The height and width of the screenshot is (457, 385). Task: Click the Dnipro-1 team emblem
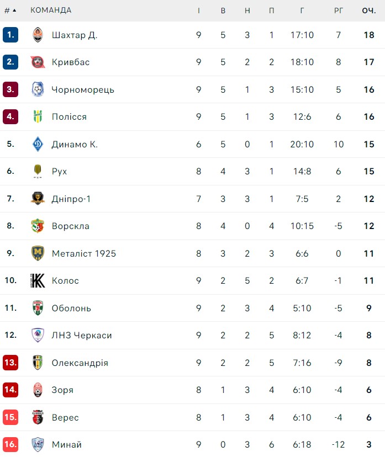(x=38, y=199)
